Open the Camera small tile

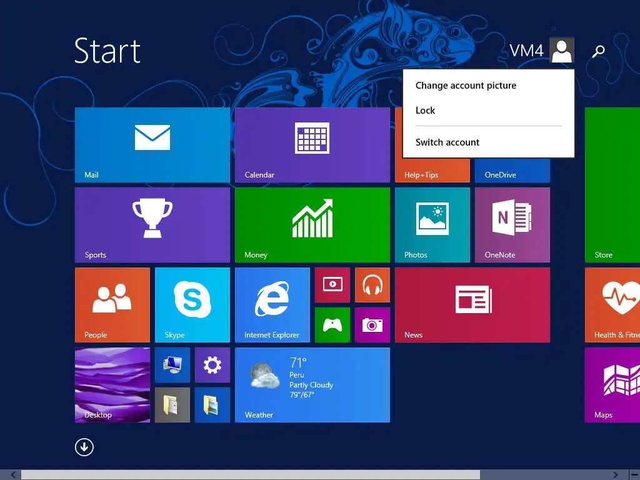point(372,324)
